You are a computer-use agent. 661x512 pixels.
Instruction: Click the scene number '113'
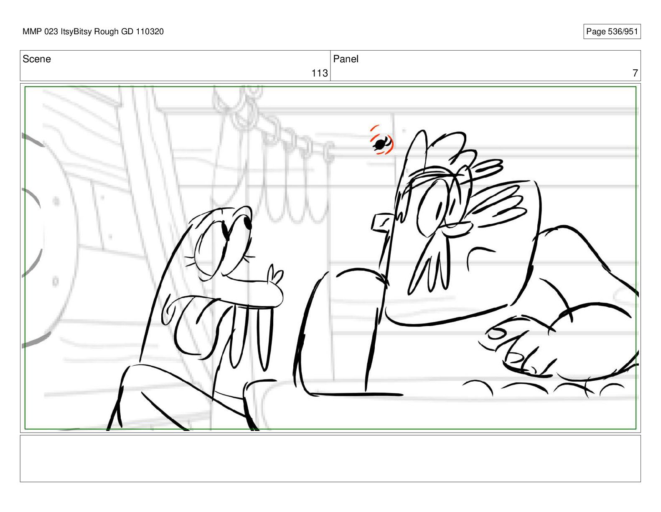320,73
